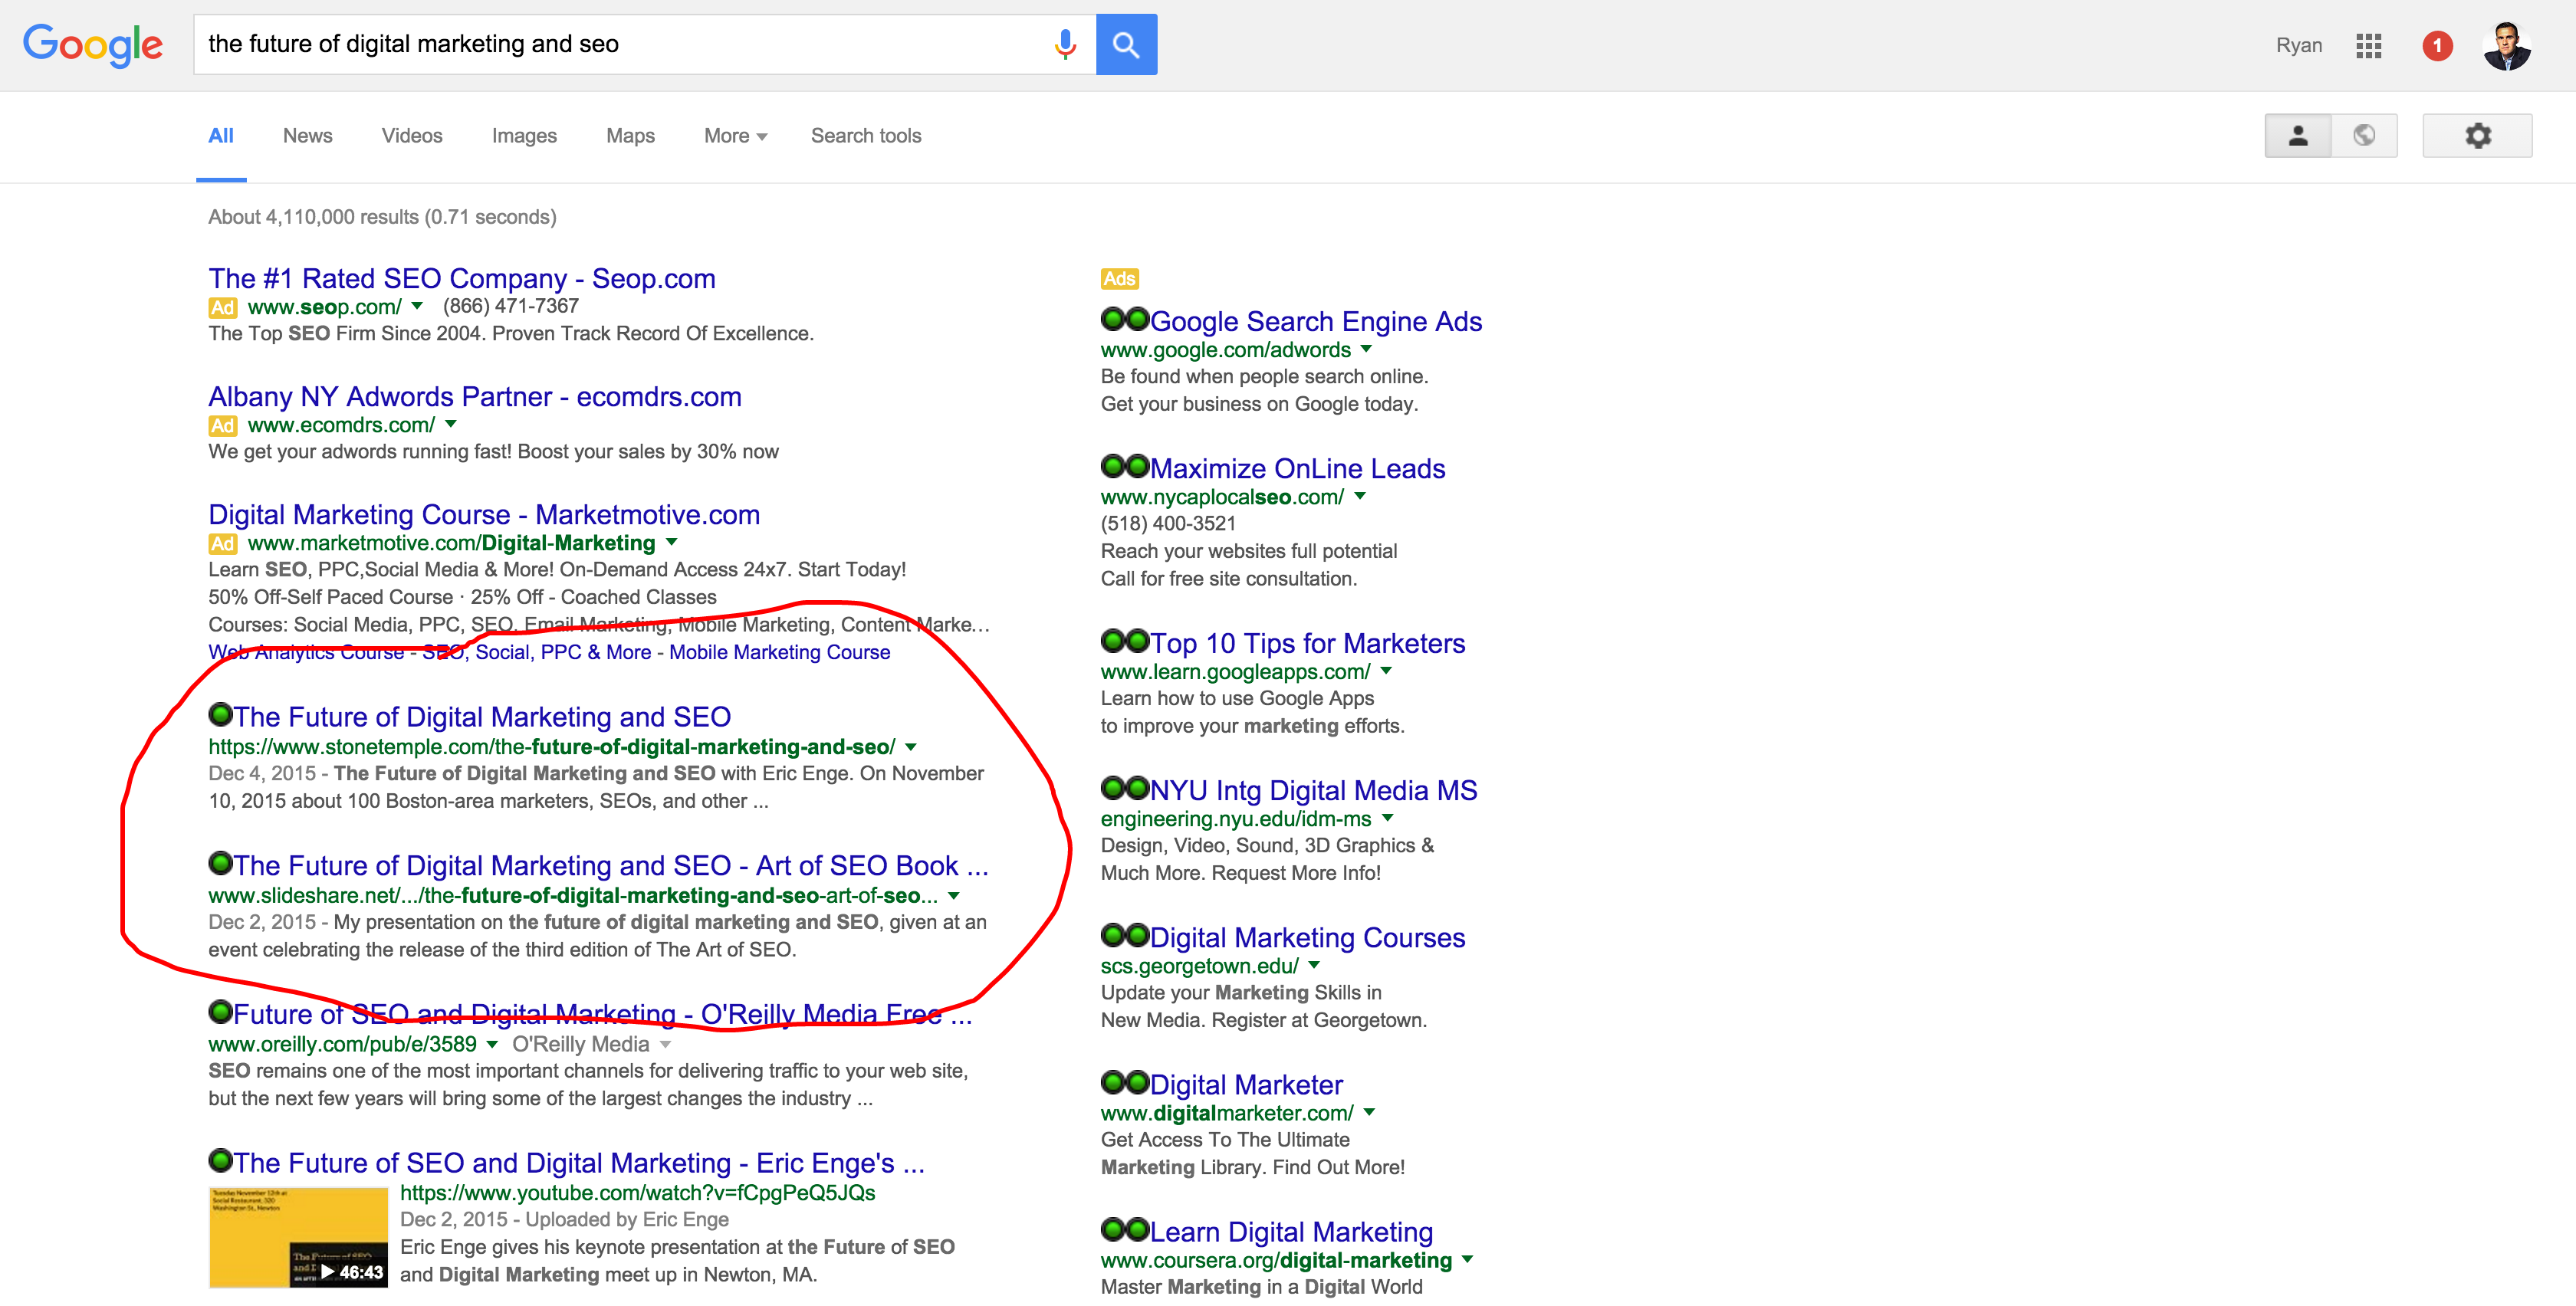Open Albany NY Adwords Partner - ecomdrs.com
Viewport: 2576px width, 1306px height.
coord(475,396)
